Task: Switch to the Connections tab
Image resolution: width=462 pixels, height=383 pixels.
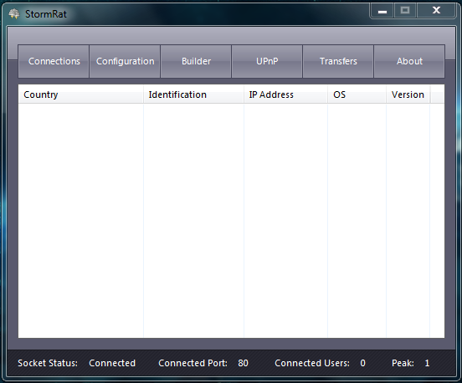Action: pyautogui.click(x=54, y=61)
